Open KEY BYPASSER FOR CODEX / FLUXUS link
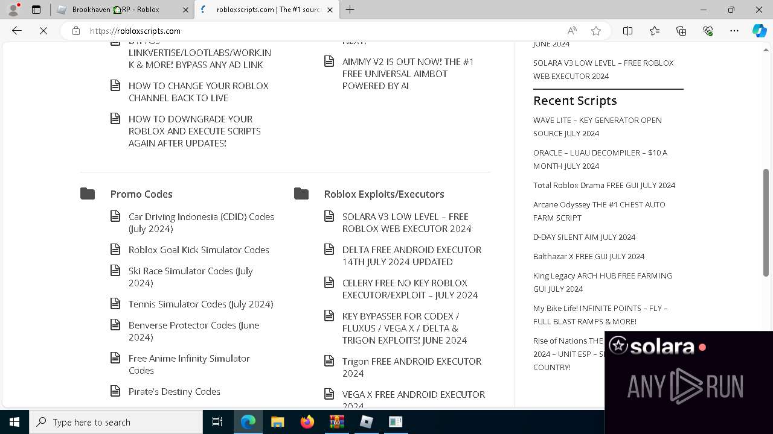Viewport: 773px width, 434px height. (x=405, y=328)
